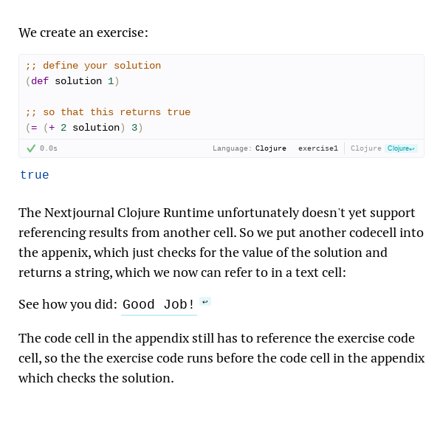Click the green checkmark status icon

click(x=31, y=148)
